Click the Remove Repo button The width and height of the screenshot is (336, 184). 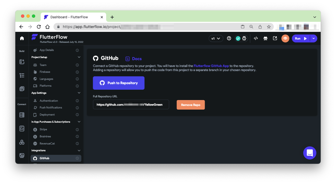(x=191, y=105)
